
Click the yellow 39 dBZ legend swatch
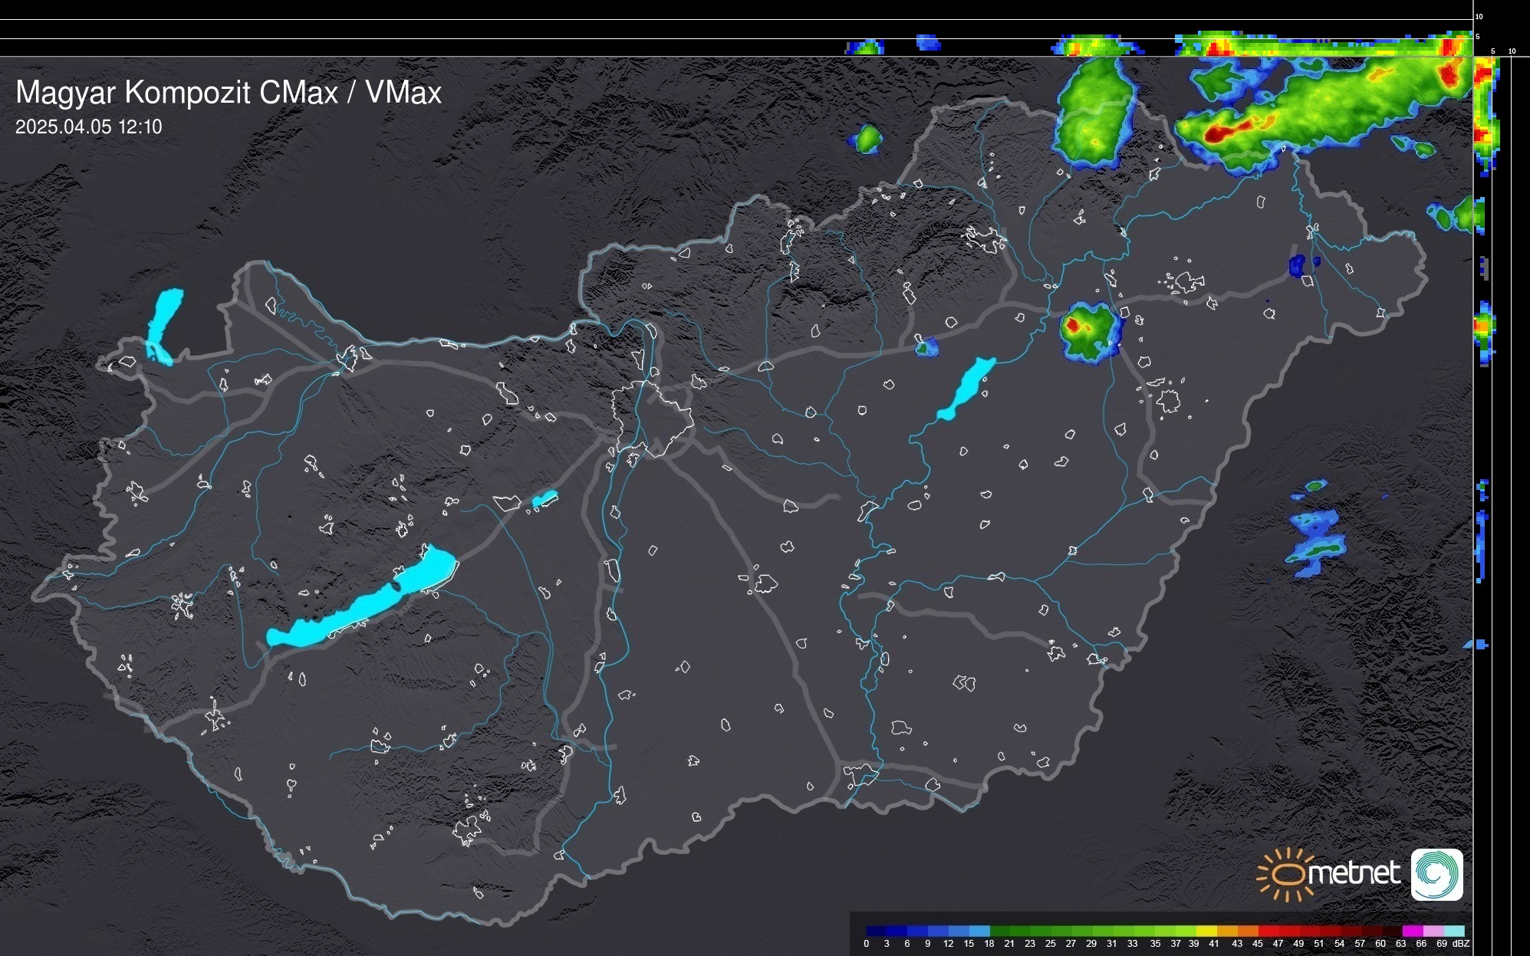click(x=1207, y=931)
